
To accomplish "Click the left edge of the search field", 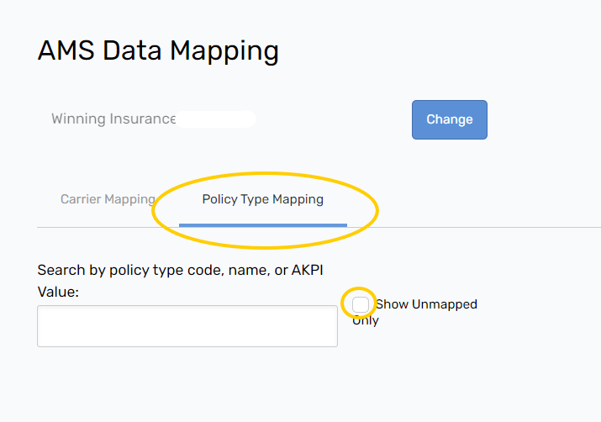I will pyautogui.click(x=42, y=326).
